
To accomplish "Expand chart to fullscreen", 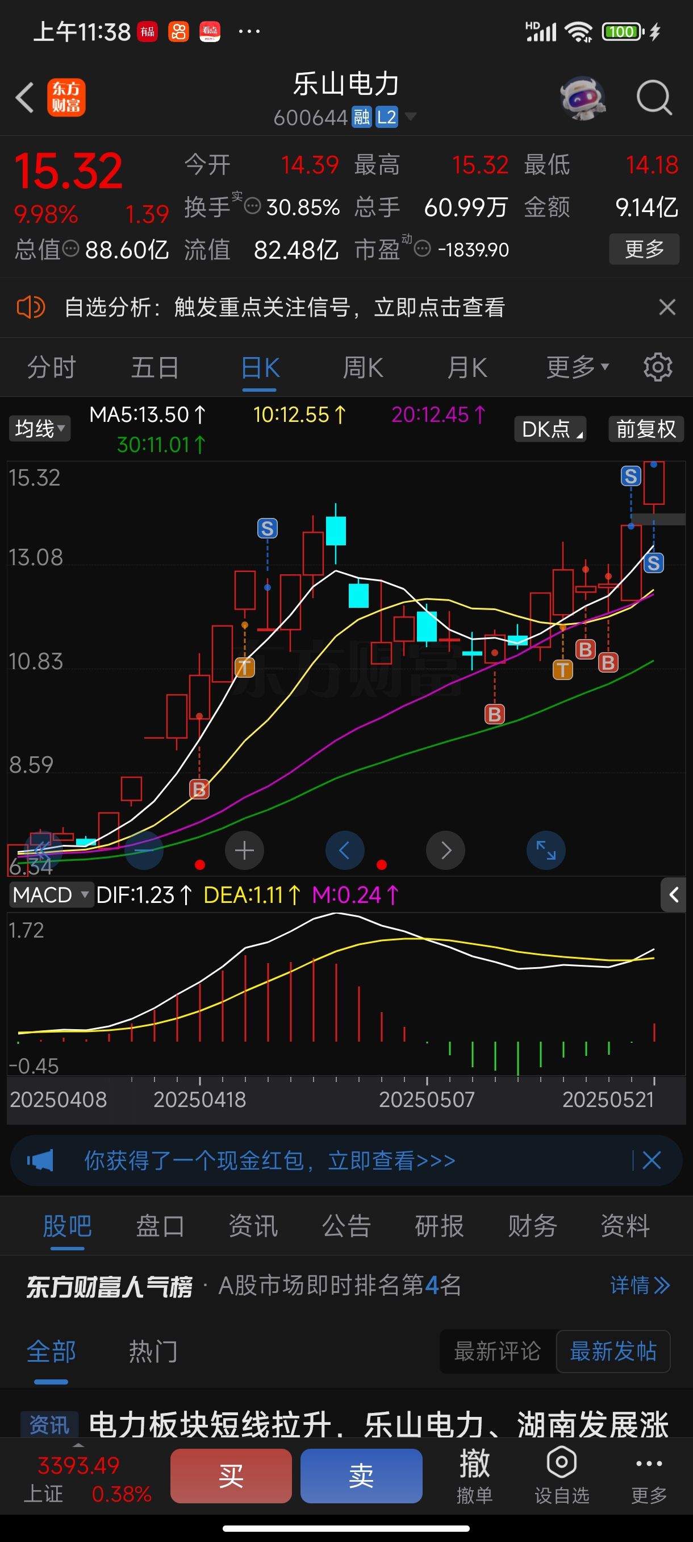I will [x=546, y=850].
